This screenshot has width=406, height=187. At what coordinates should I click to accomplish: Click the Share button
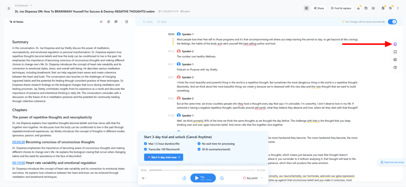click(318, 8)
